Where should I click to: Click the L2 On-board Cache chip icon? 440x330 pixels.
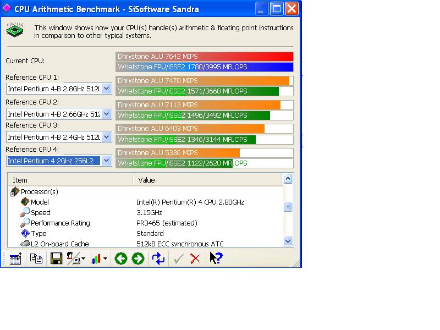pos(25,243)
